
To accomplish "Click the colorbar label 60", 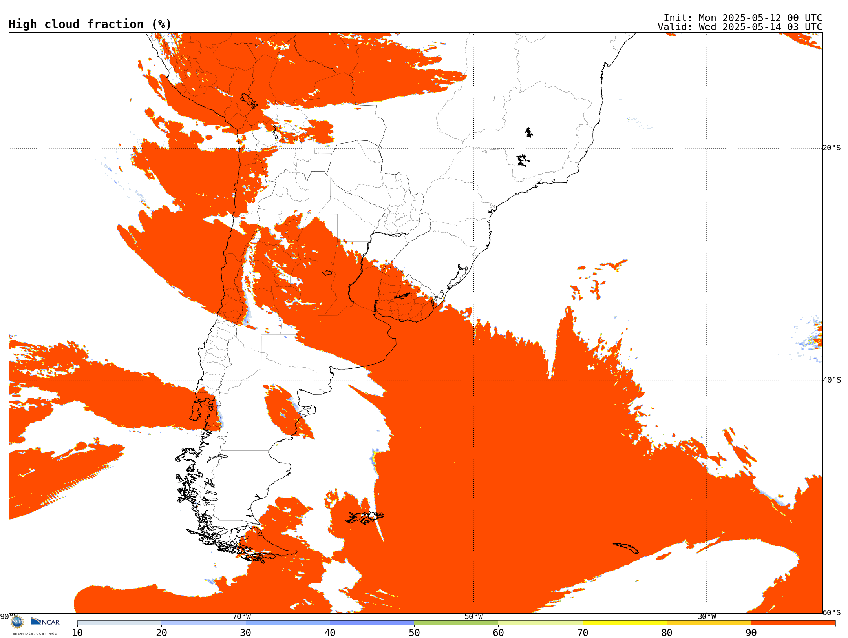I will click(x=498, y=633).
